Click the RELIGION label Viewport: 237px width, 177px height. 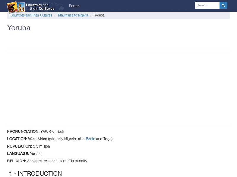pyautogui.click(x=17, y=161)
